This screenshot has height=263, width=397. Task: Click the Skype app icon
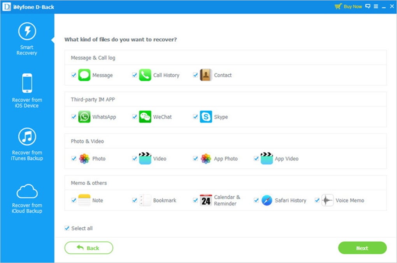[x=205, y=117]
